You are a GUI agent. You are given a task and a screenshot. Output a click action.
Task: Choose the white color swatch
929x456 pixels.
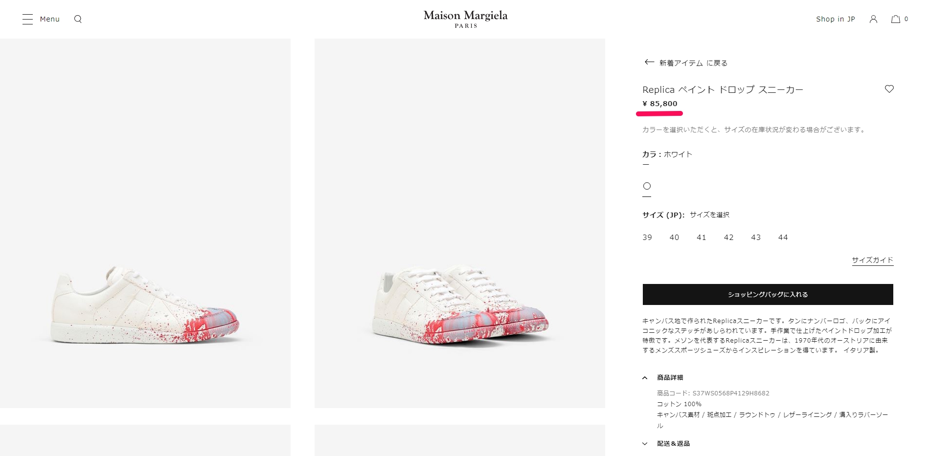click(647, 186)
